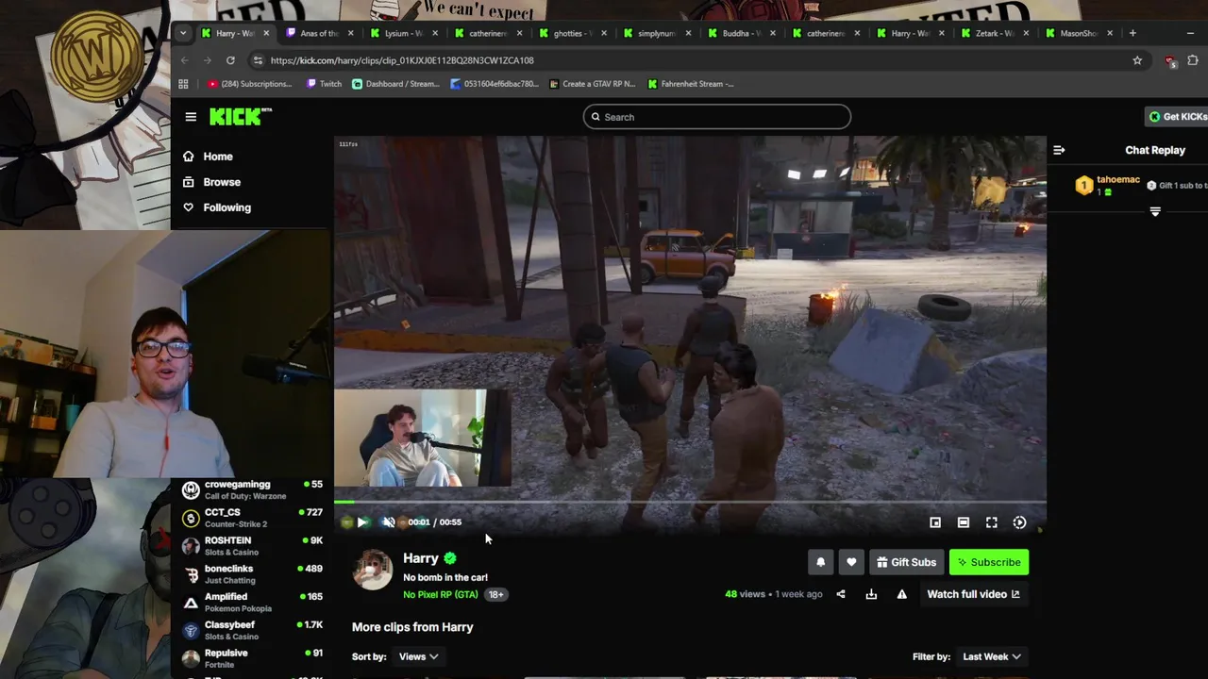Click the red browser extension icon

[x=1170, y=61]
